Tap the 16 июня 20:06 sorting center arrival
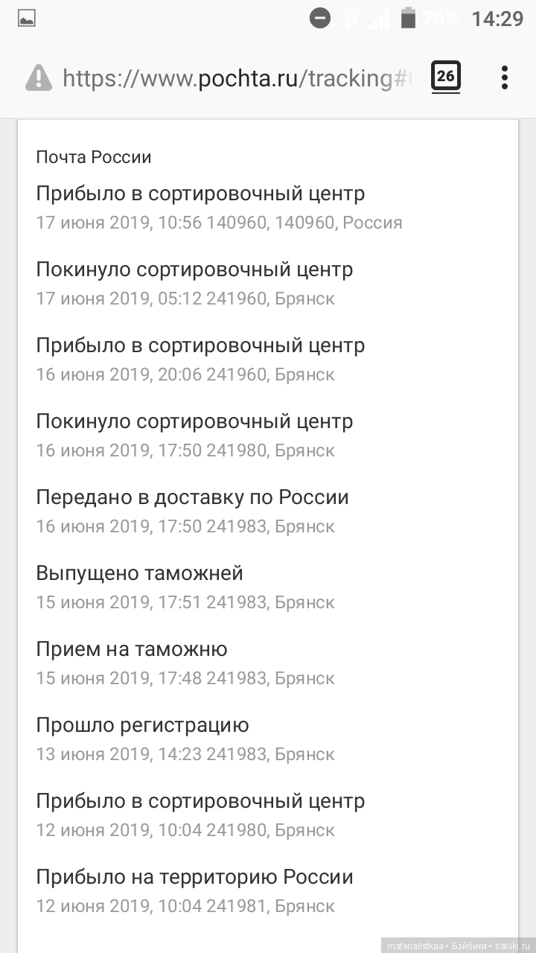This screenshot has width=536, height=953. click(x=200, y=346)
